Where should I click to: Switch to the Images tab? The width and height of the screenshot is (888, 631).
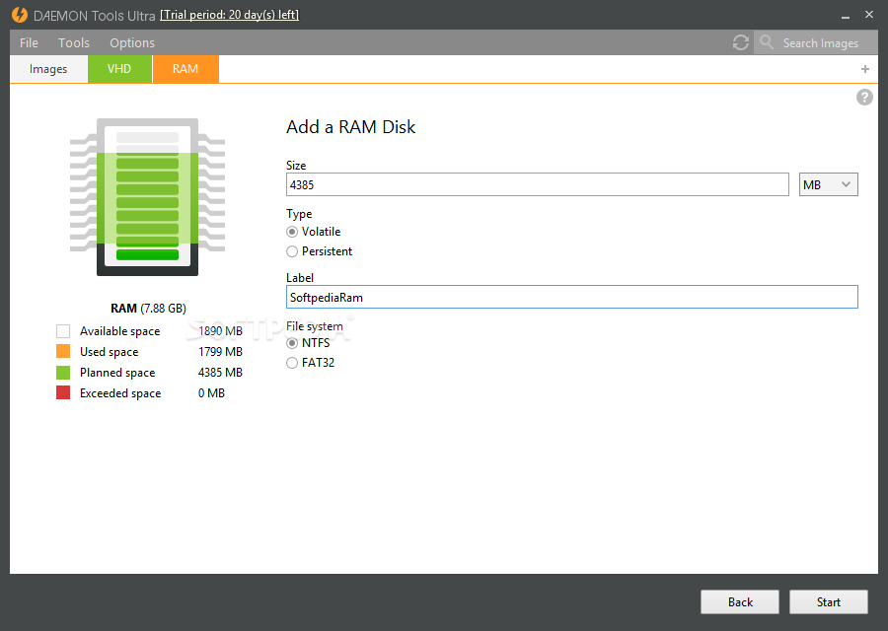click(48, 69)
